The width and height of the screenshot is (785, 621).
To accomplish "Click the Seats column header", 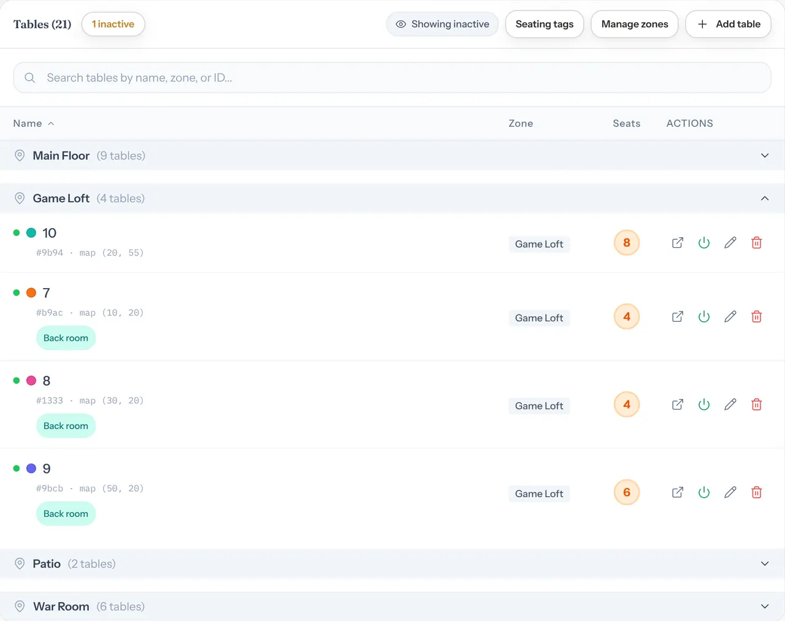I will (626, 123).
